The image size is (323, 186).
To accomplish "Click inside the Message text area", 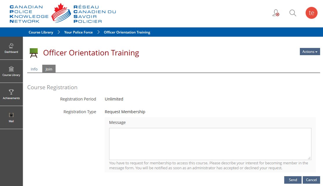I will 210,144.
